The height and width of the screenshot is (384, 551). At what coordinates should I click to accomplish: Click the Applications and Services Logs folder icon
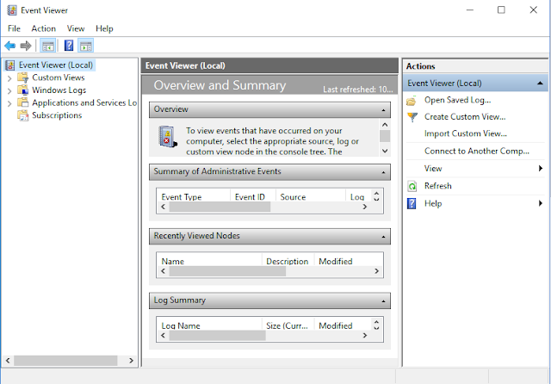[x=23, y=102]
